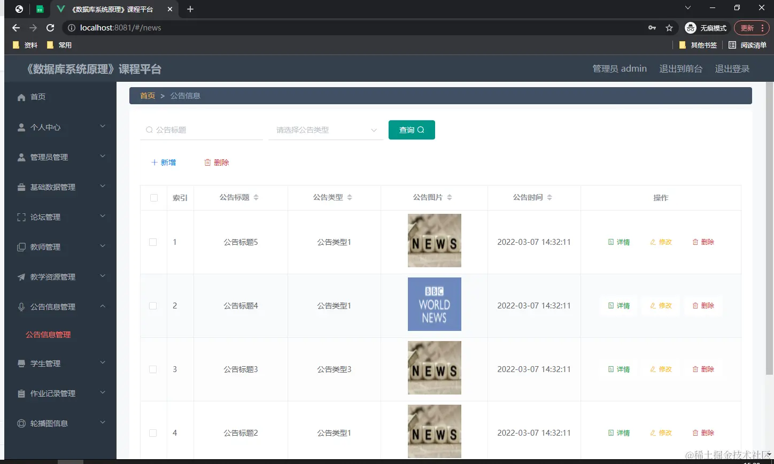Viewport: 774px width, 464px height.
Task: Toggle the select-all checkbox in table header
Action: pos(154,198)
